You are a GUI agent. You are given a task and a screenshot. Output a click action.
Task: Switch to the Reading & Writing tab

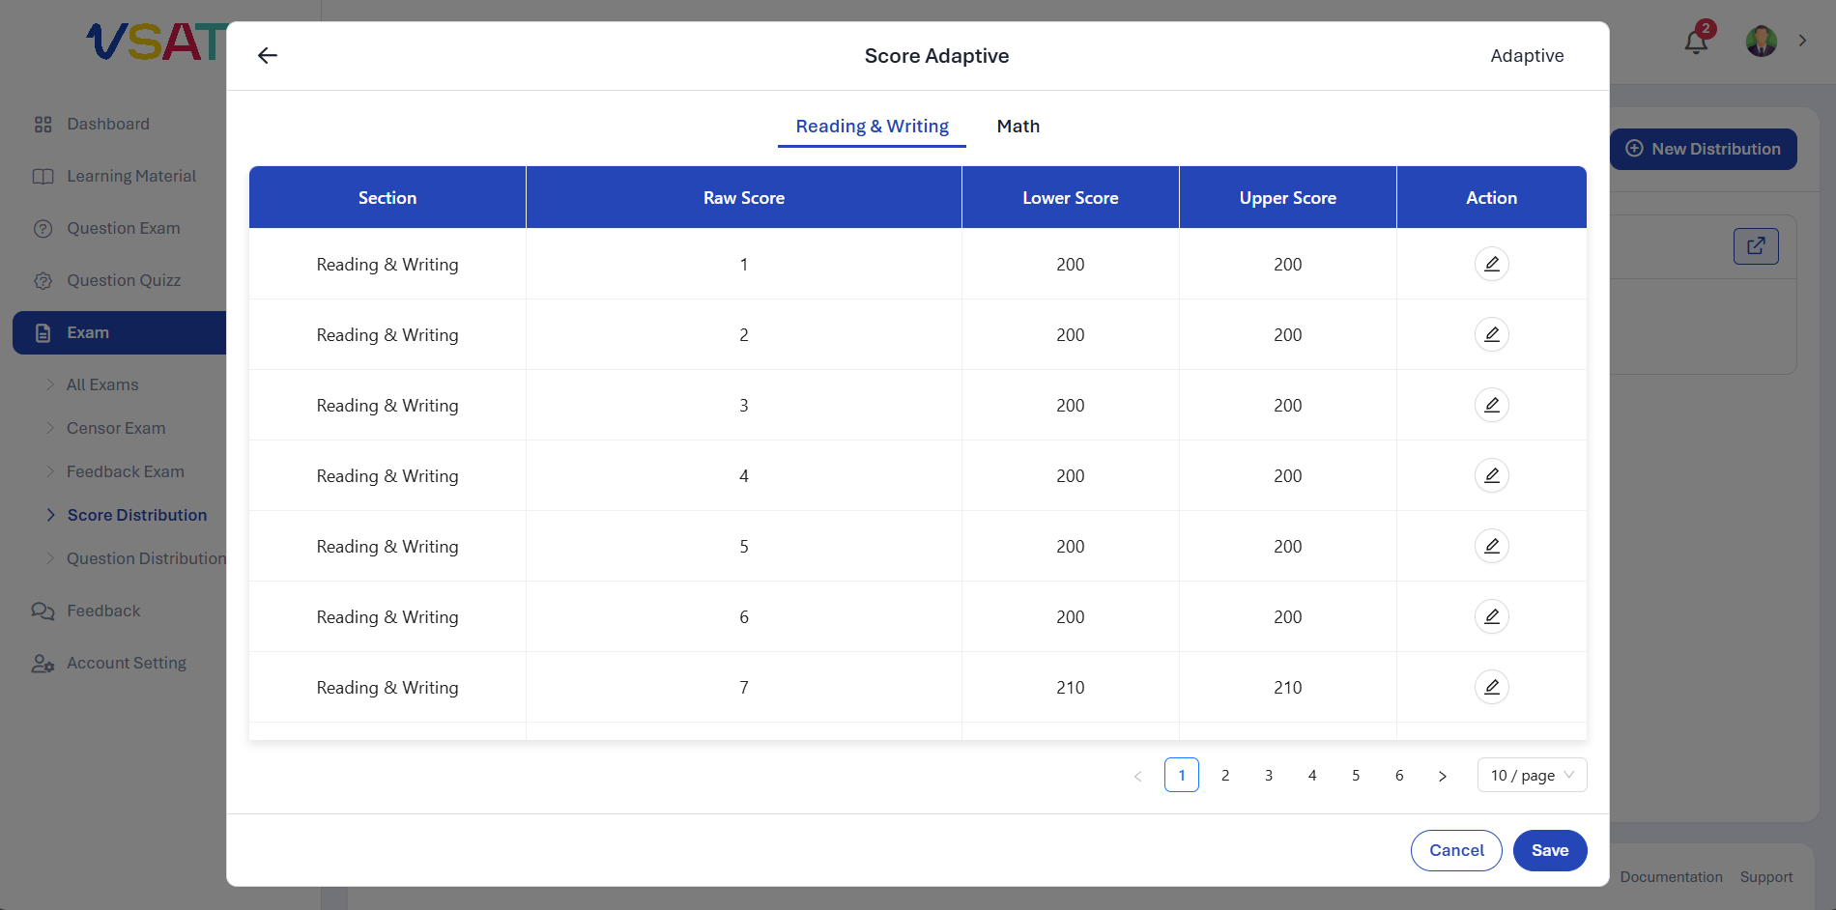point(872,127)
